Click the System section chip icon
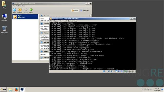The image size is (164, 92). (x=42, y=24)
